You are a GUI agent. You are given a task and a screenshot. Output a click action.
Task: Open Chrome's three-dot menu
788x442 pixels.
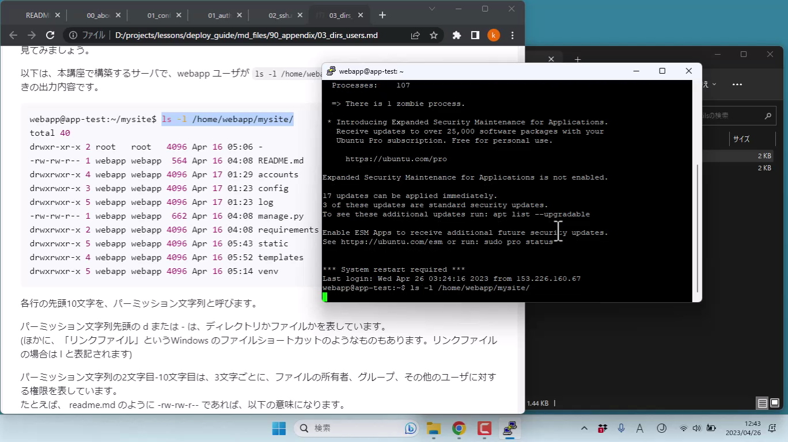512,35
